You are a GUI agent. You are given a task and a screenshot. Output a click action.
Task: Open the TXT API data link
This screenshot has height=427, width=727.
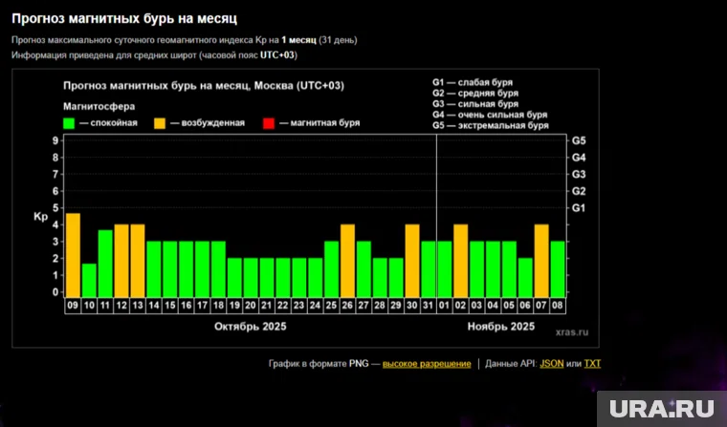coord(593,364)
